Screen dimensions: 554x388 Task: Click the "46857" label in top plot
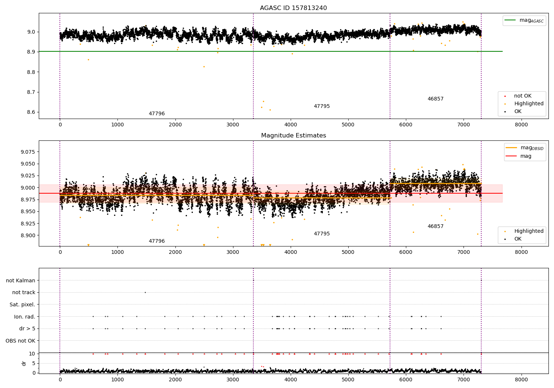point(435,99)
